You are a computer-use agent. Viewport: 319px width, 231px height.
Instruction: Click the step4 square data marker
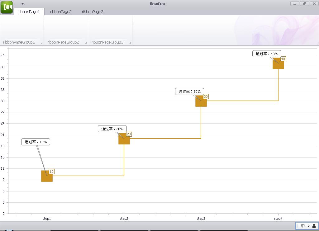tap(278, 64)
